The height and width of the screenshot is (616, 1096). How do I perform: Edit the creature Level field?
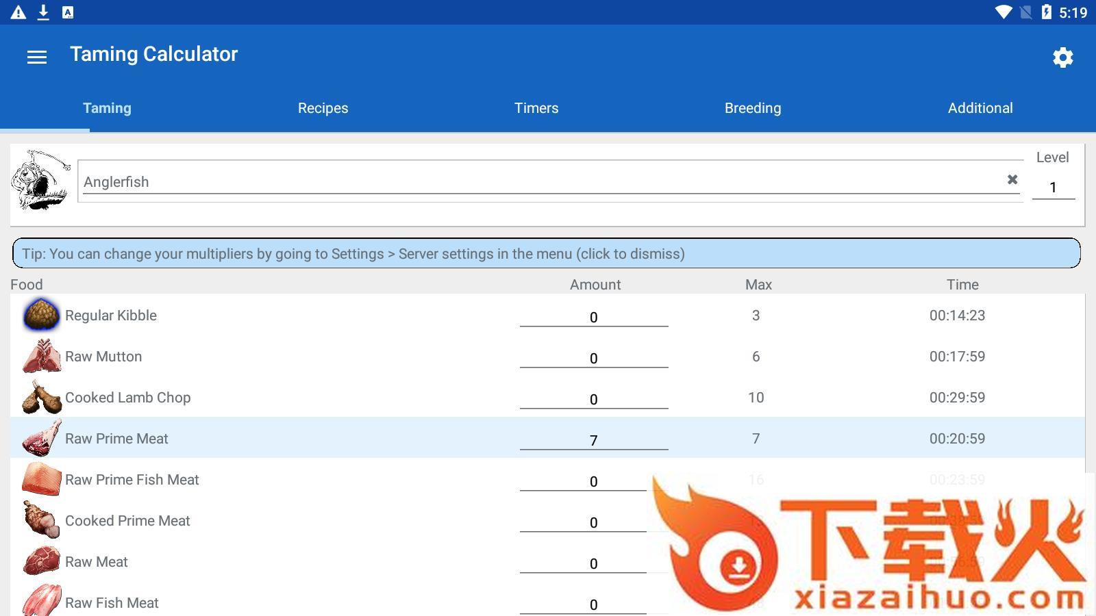tap(1053, 187)
